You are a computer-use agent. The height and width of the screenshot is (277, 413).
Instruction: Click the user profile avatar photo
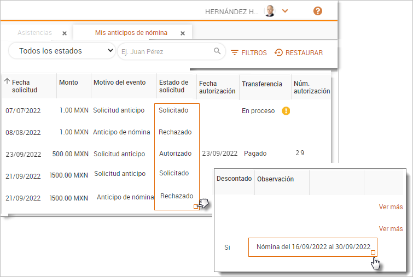pyautogui.click(x=270, y=11)
